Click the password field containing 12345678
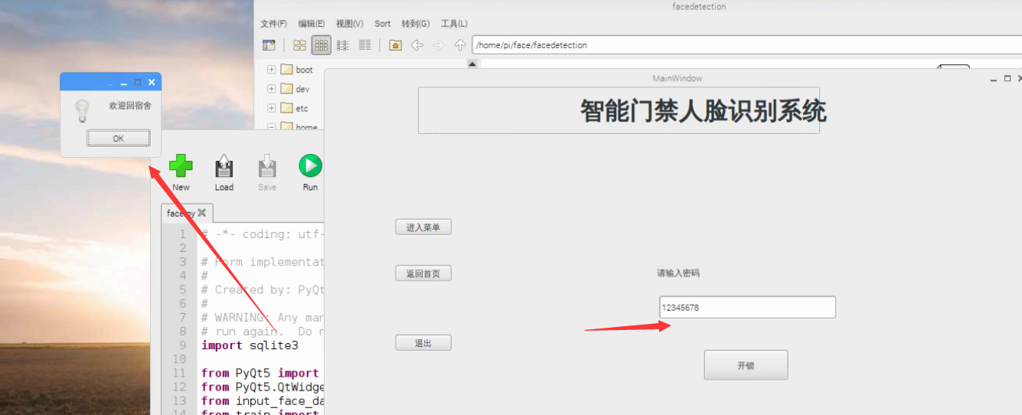The image size is (1022, 415). click(747, 307)
